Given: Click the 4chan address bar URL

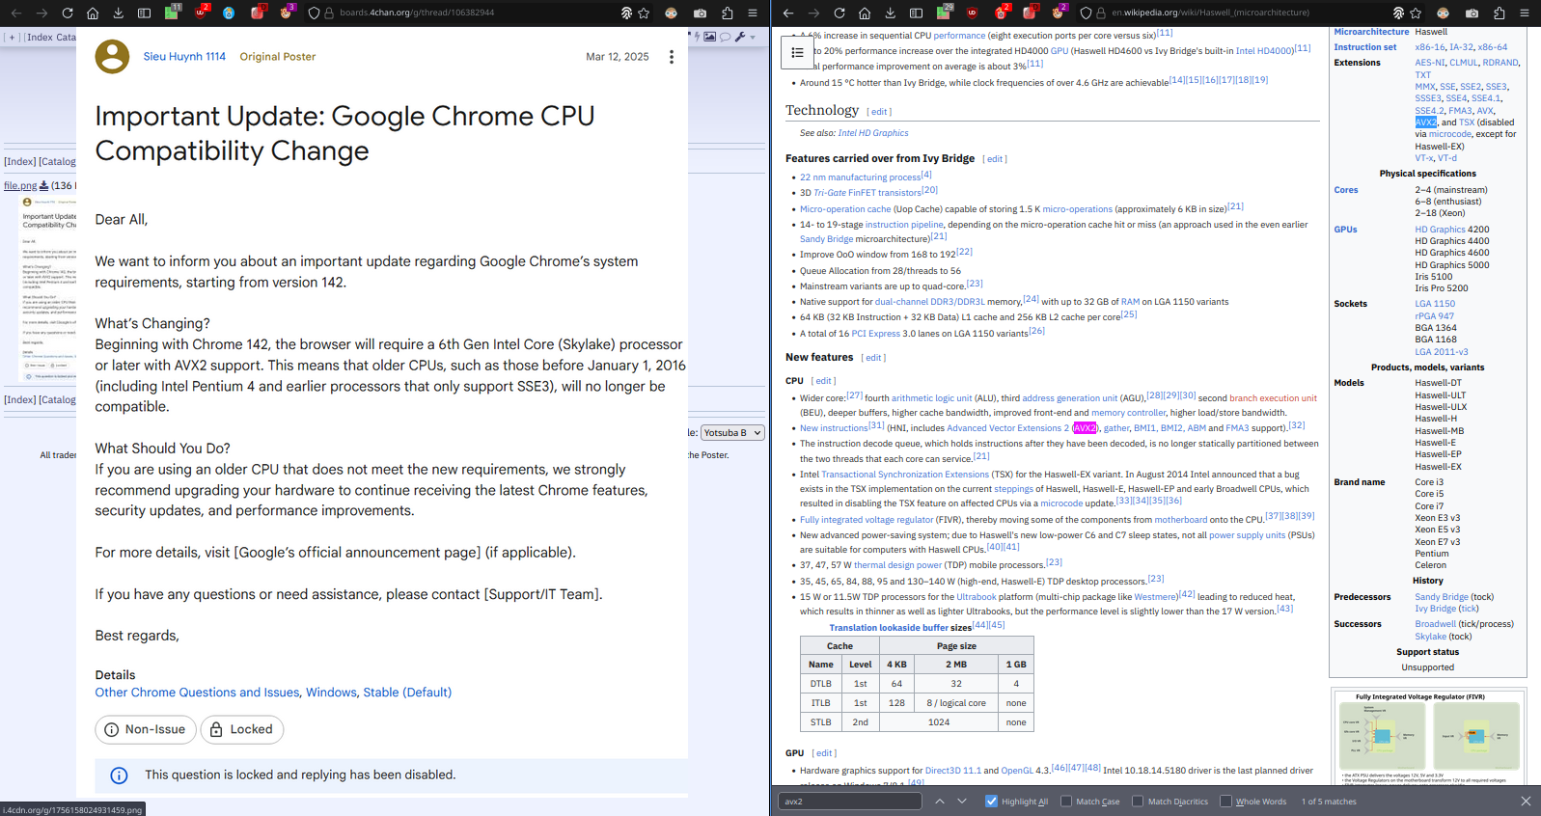Looking at the screenshot, I should [x=417, y=13].
